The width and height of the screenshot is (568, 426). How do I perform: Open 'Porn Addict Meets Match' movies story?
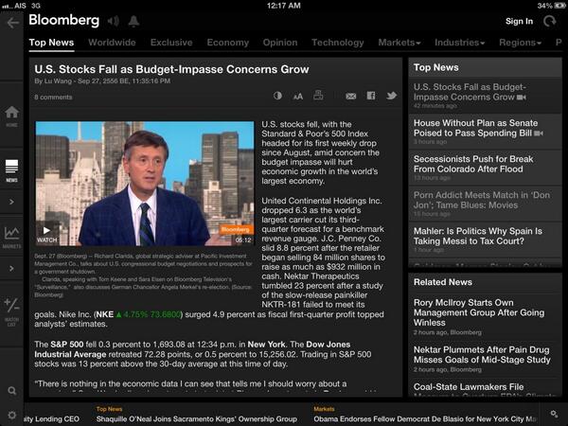coord(485,204)
